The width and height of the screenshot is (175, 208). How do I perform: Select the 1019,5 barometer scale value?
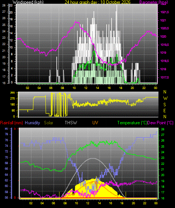click(164, 45)
